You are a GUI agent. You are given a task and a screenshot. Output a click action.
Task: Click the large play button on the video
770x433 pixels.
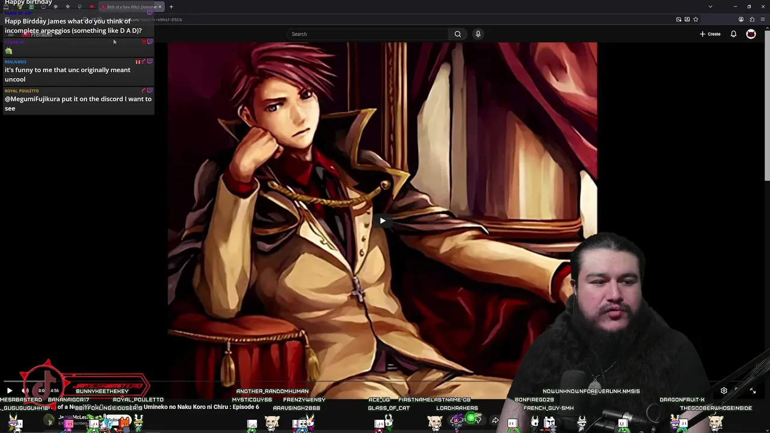click(x=383, y=221)
